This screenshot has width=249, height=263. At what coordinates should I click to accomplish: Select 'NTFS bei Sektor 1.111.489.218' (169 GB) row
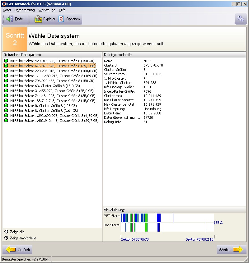pos(54,76)
